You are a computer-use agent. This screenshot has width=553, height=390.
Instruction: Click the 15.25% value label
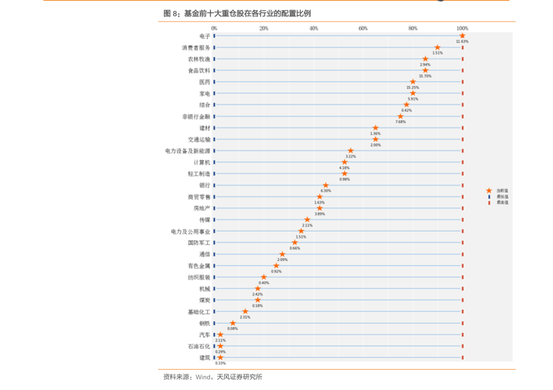click(x=412, y=87)
